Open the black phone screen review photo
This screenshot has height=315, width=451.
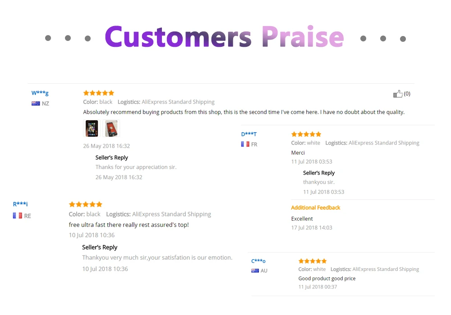pyautogui.click(x=92, y=128)
